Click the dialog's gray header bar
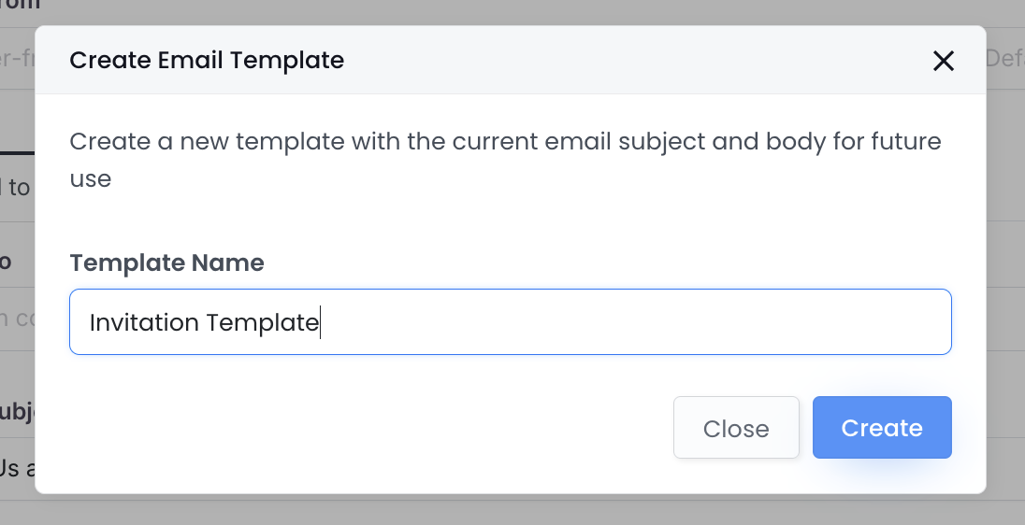Image resolution: width=1025 pixels, height=525 pixels. (x=608, y=61)
